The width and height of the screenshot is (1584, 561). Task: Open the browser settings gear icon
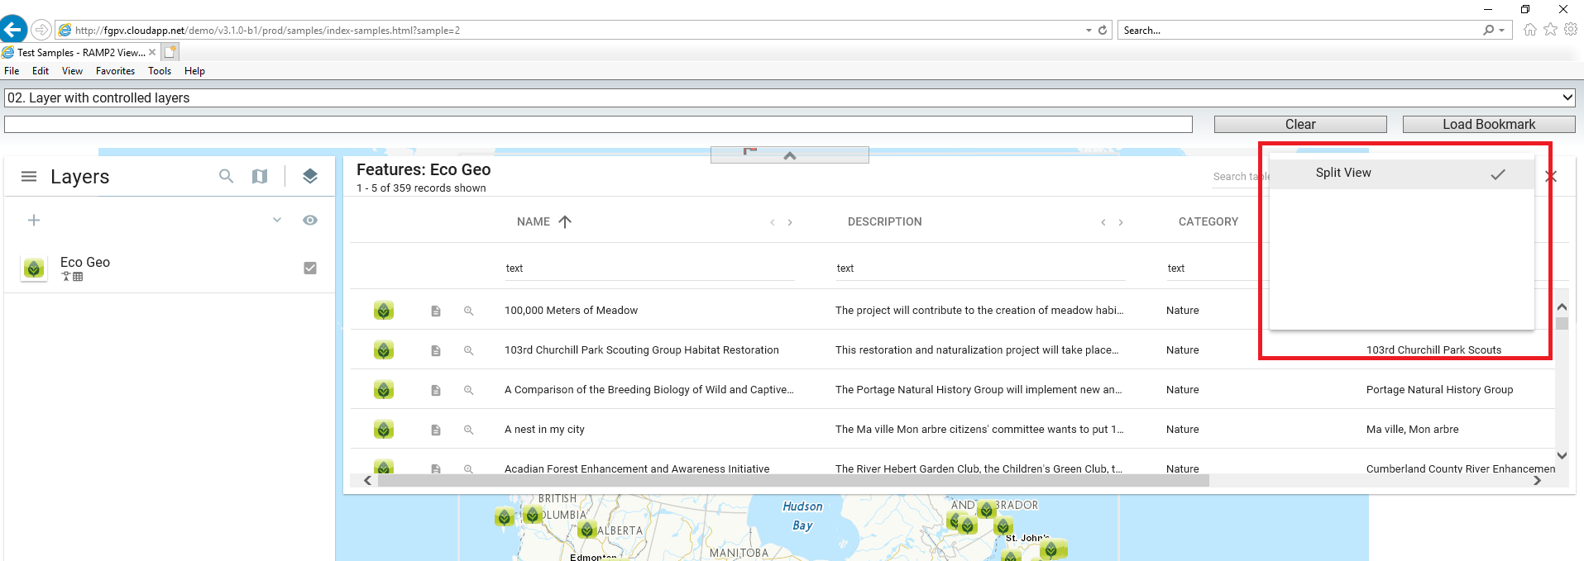(x=1571, y=30)
